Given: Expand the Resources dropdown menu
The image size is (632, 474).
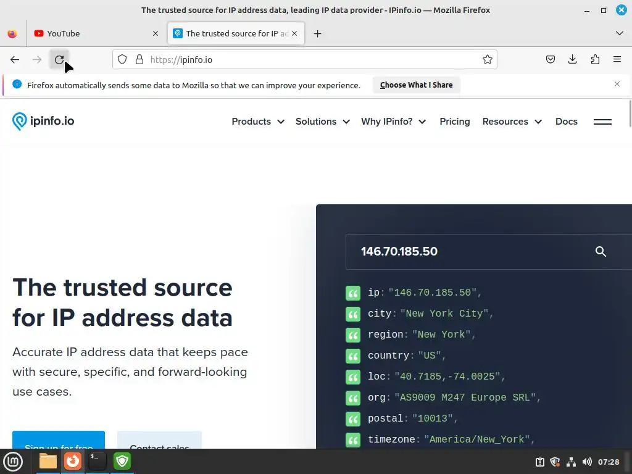Looking at the screenshot, I should click(512, 122).
